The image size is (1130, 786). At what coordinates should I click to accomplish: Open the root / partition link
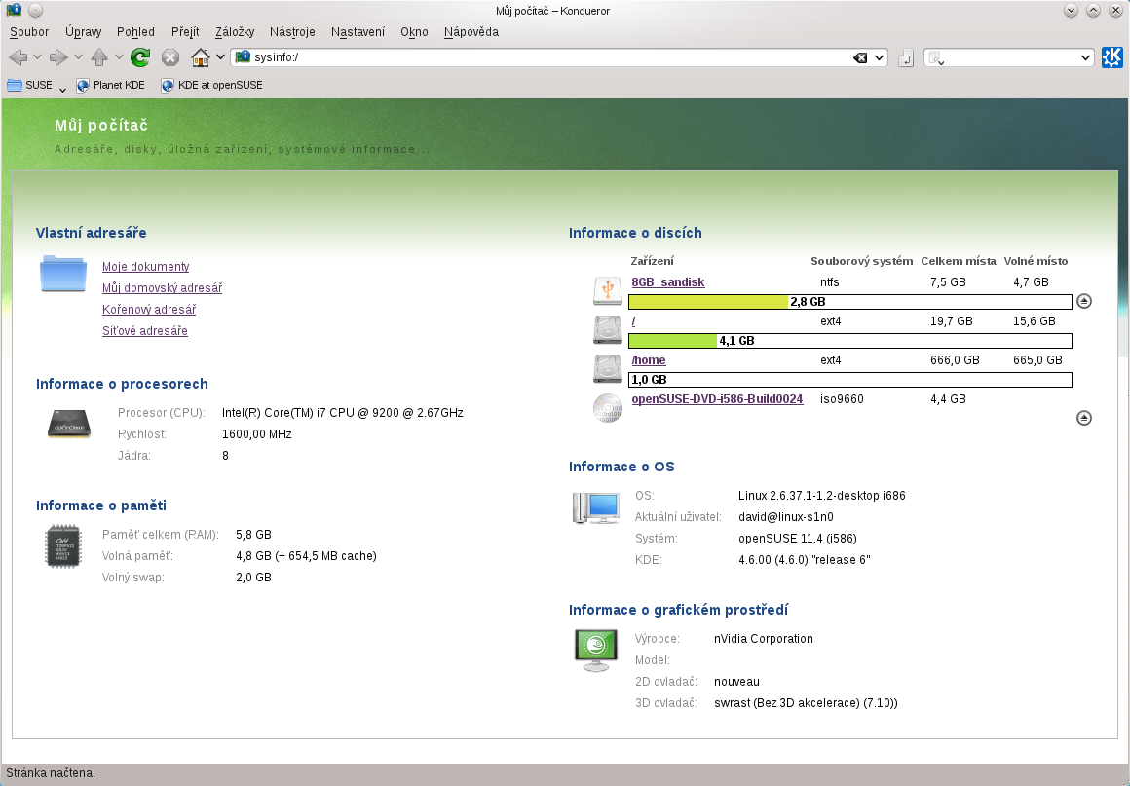point(633,321)
